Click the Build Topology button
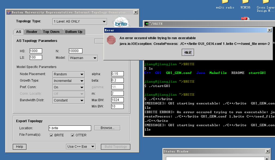This screenshot has height=160, width=275. (116, 147)
